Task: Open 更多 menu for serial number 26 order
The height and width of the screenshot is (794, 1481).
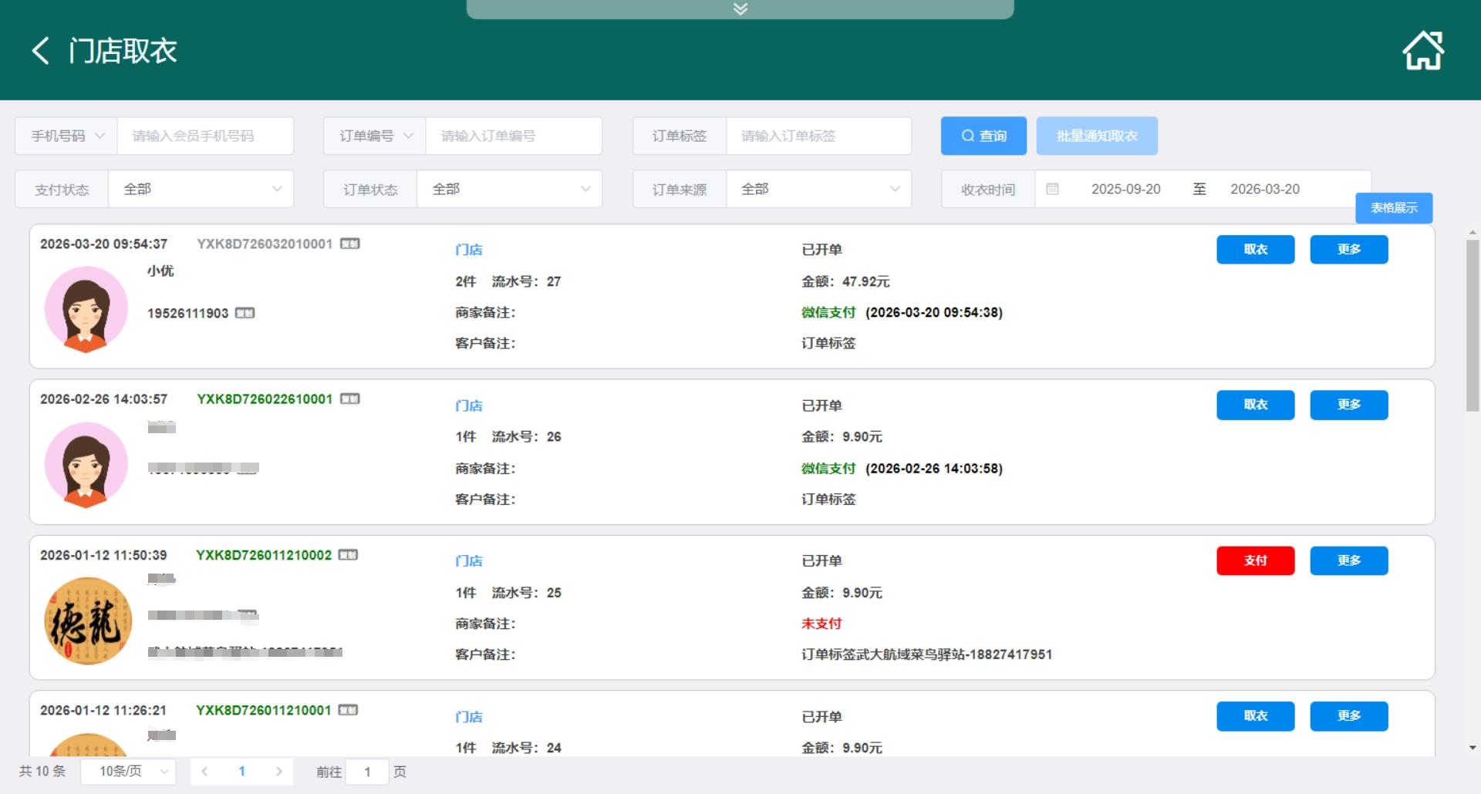Action: click(x=1348, y=405)
